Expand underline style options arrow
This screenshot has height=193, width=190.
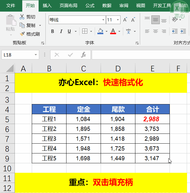click(76, 32)
